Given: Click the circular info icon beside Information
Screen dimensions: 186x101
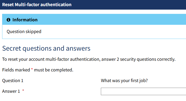Looking at the screenshot, I should coord(9,20).
